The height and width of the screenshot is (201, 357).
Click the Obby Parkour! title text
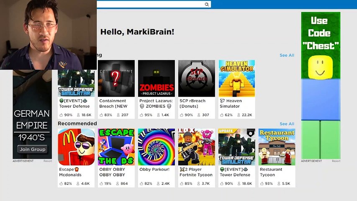pyautogui.click(x=154, y=169)
